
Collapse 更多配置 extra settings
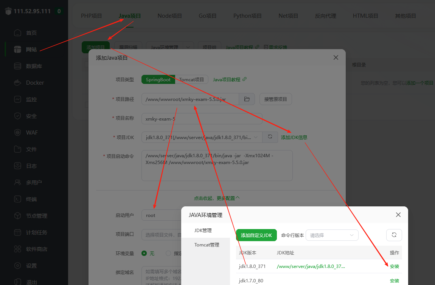pos(217,197)
